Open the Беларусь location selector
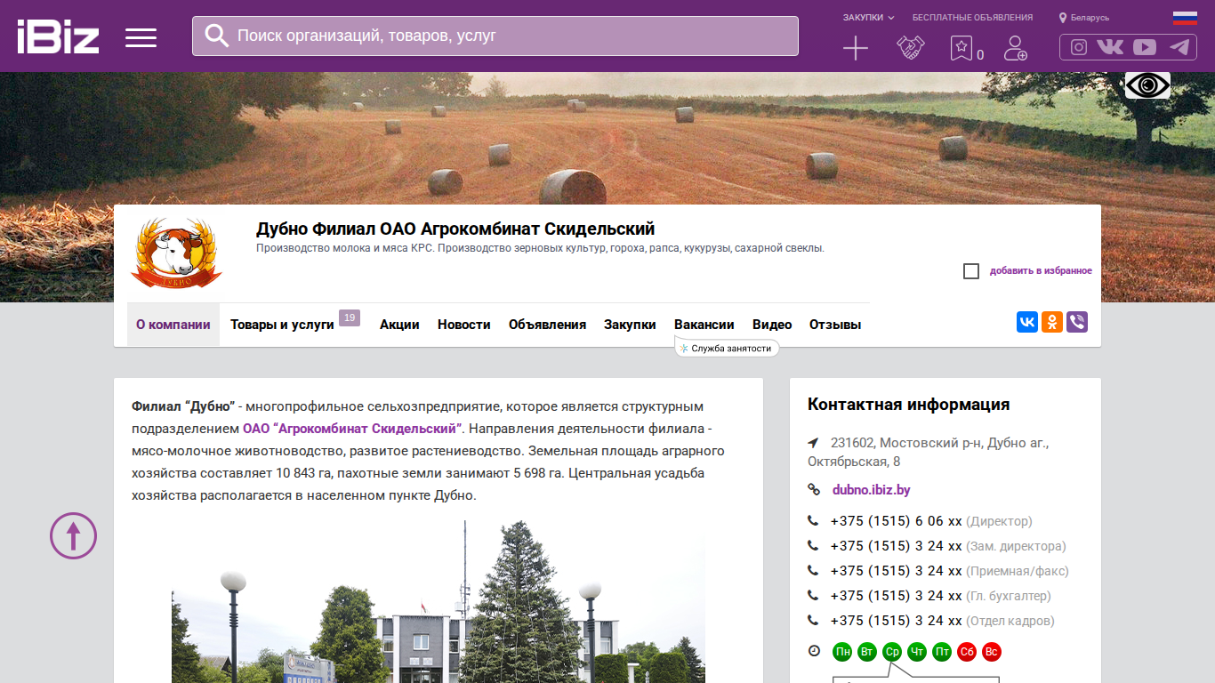1215x683 pixels. [1084, 18]
